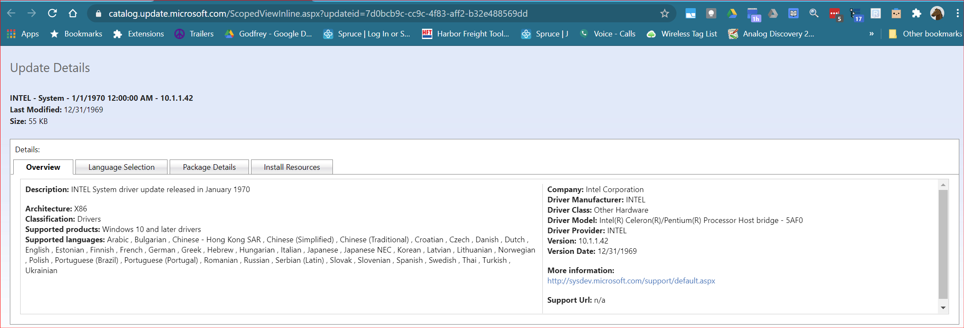Image resolution: width=964 pixels, height=328 pixels.
Task: Click the Driver Model Host bridge 5AF0 text
Action: [675, 220]
